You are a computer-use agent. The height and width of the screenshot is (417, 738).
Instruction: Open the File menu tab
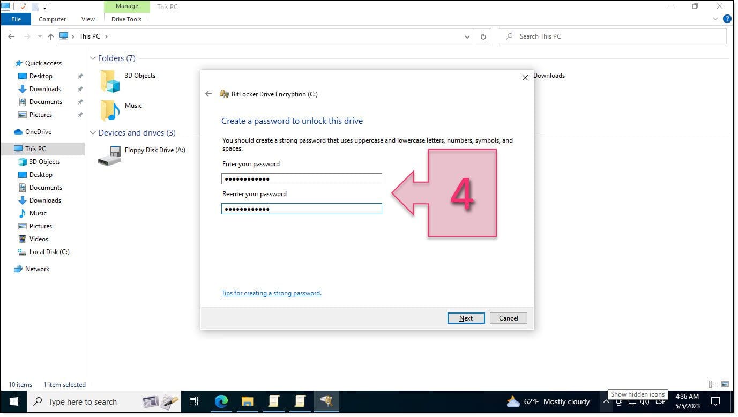[x=16, y=19]
